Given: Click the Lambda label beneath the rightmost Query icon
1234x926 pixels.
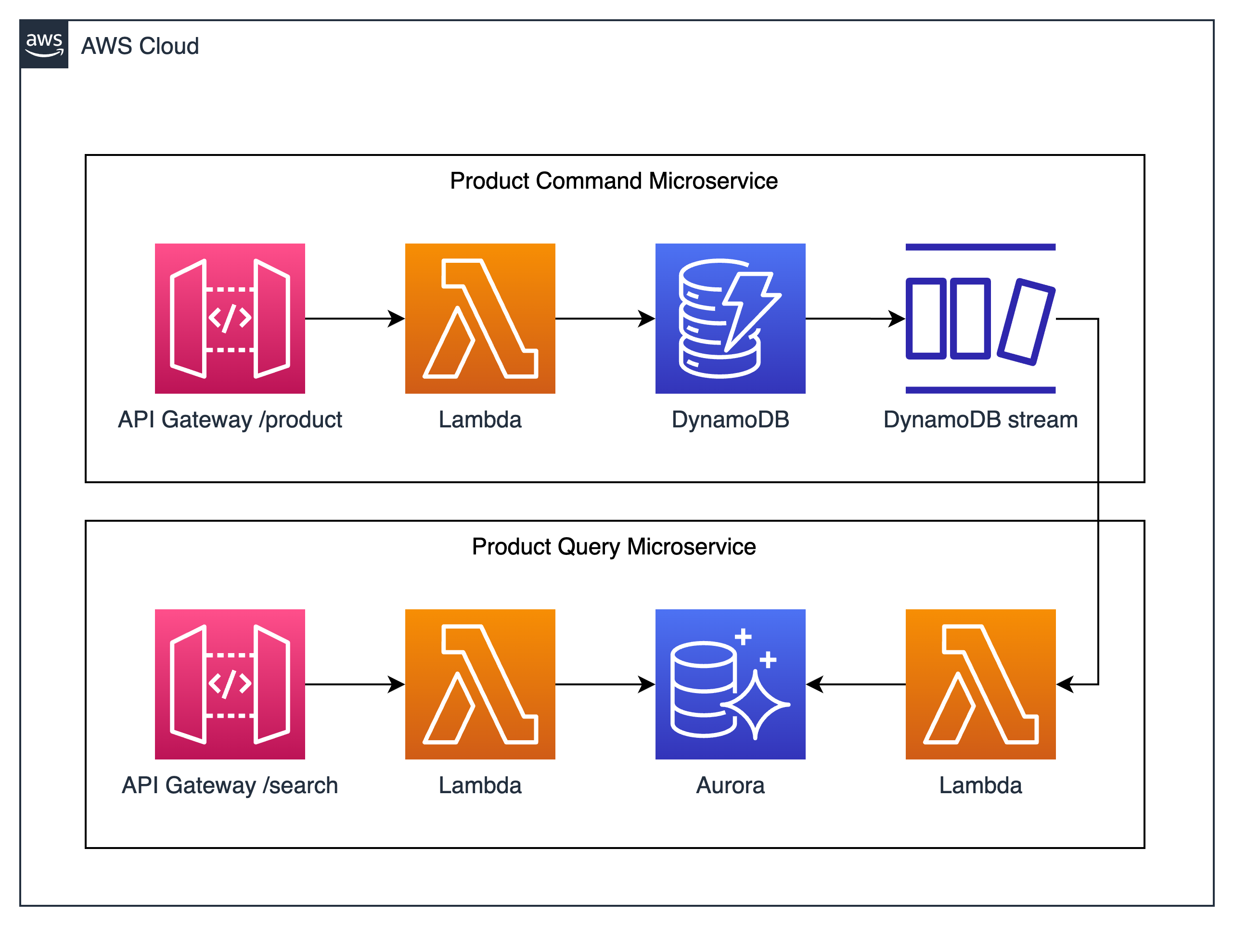Looking at the screenshot, I should pyautogui.click(x=981, y=785).
